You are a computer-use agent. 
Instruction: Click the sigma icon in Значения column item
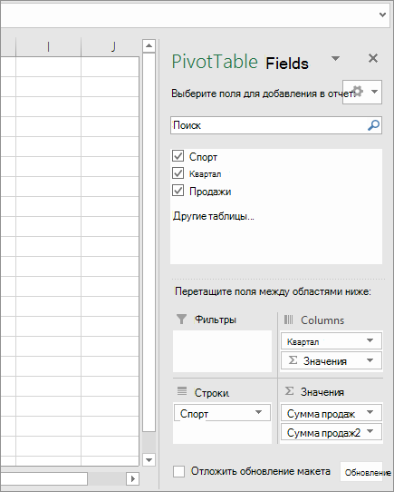[293, 360]
